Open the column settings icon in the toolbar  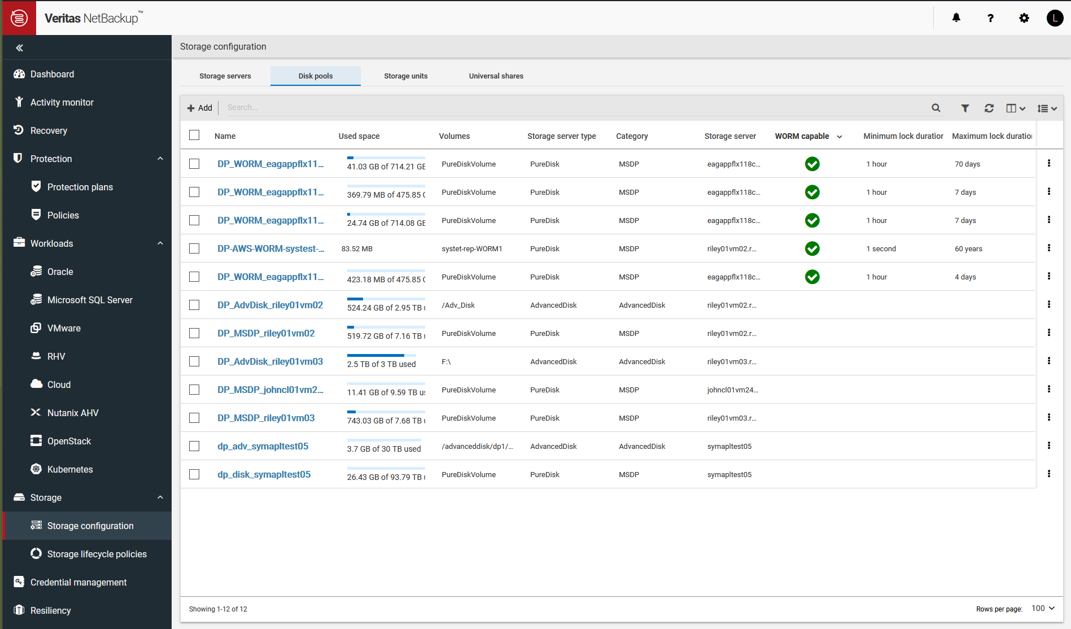click(x=1015, y=108)
